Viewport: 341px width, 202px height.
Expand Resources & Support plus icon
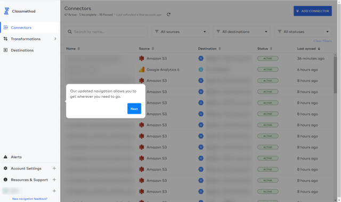54,180
